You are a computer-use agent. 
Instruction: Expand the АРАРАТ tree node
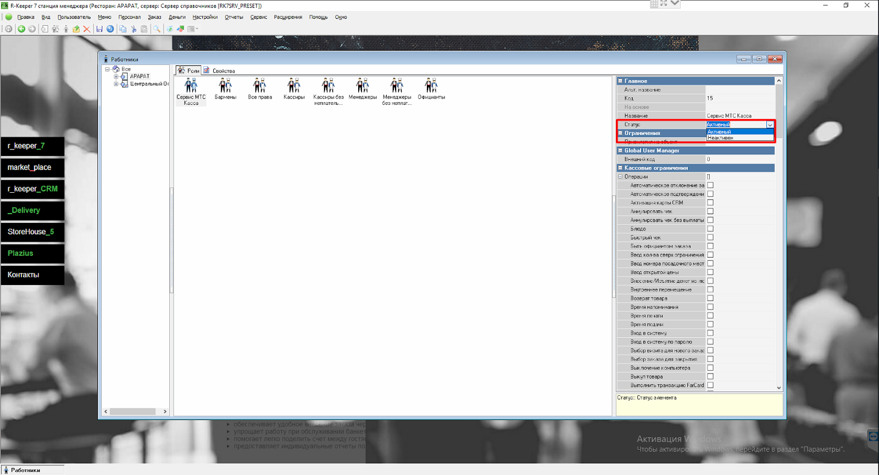pyautogui.click(x=116, y=76)
